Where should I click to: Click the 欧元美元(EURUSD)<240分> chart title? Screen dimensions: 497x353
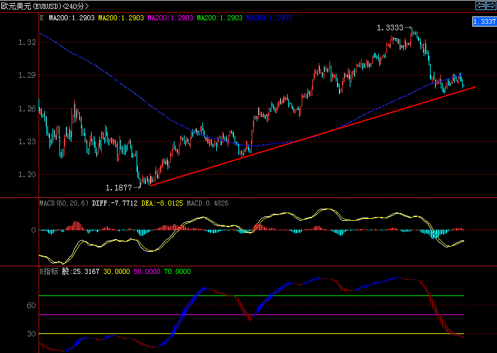(45, 6)
